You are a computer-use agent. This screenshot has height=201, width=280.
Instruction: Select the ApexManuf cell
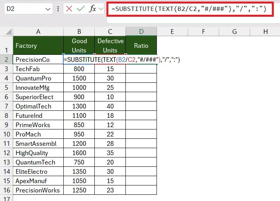click(x=38, y=181)
